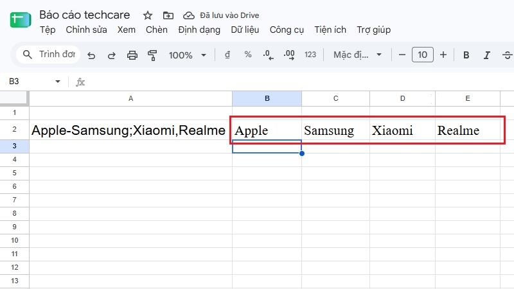Select row 1 header
Image resolution: width=514 pixels, height=289 pixels.
click(14, 113)
